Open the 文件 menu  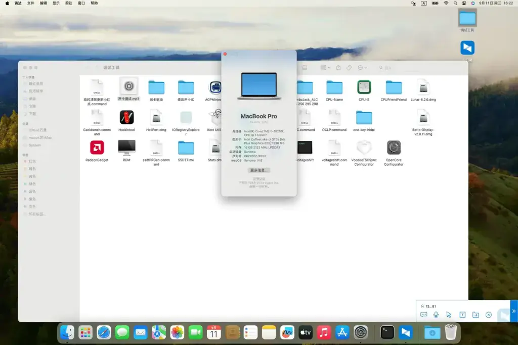click(31, 3)
